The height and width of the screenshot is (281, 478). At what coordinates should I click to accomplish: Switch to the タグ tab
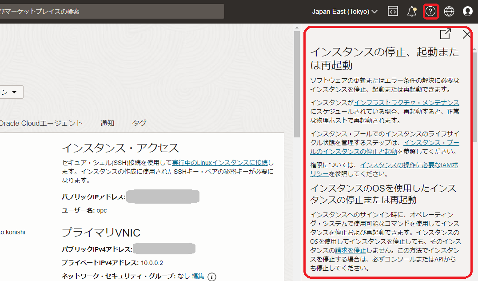click(x=139, y=123)
